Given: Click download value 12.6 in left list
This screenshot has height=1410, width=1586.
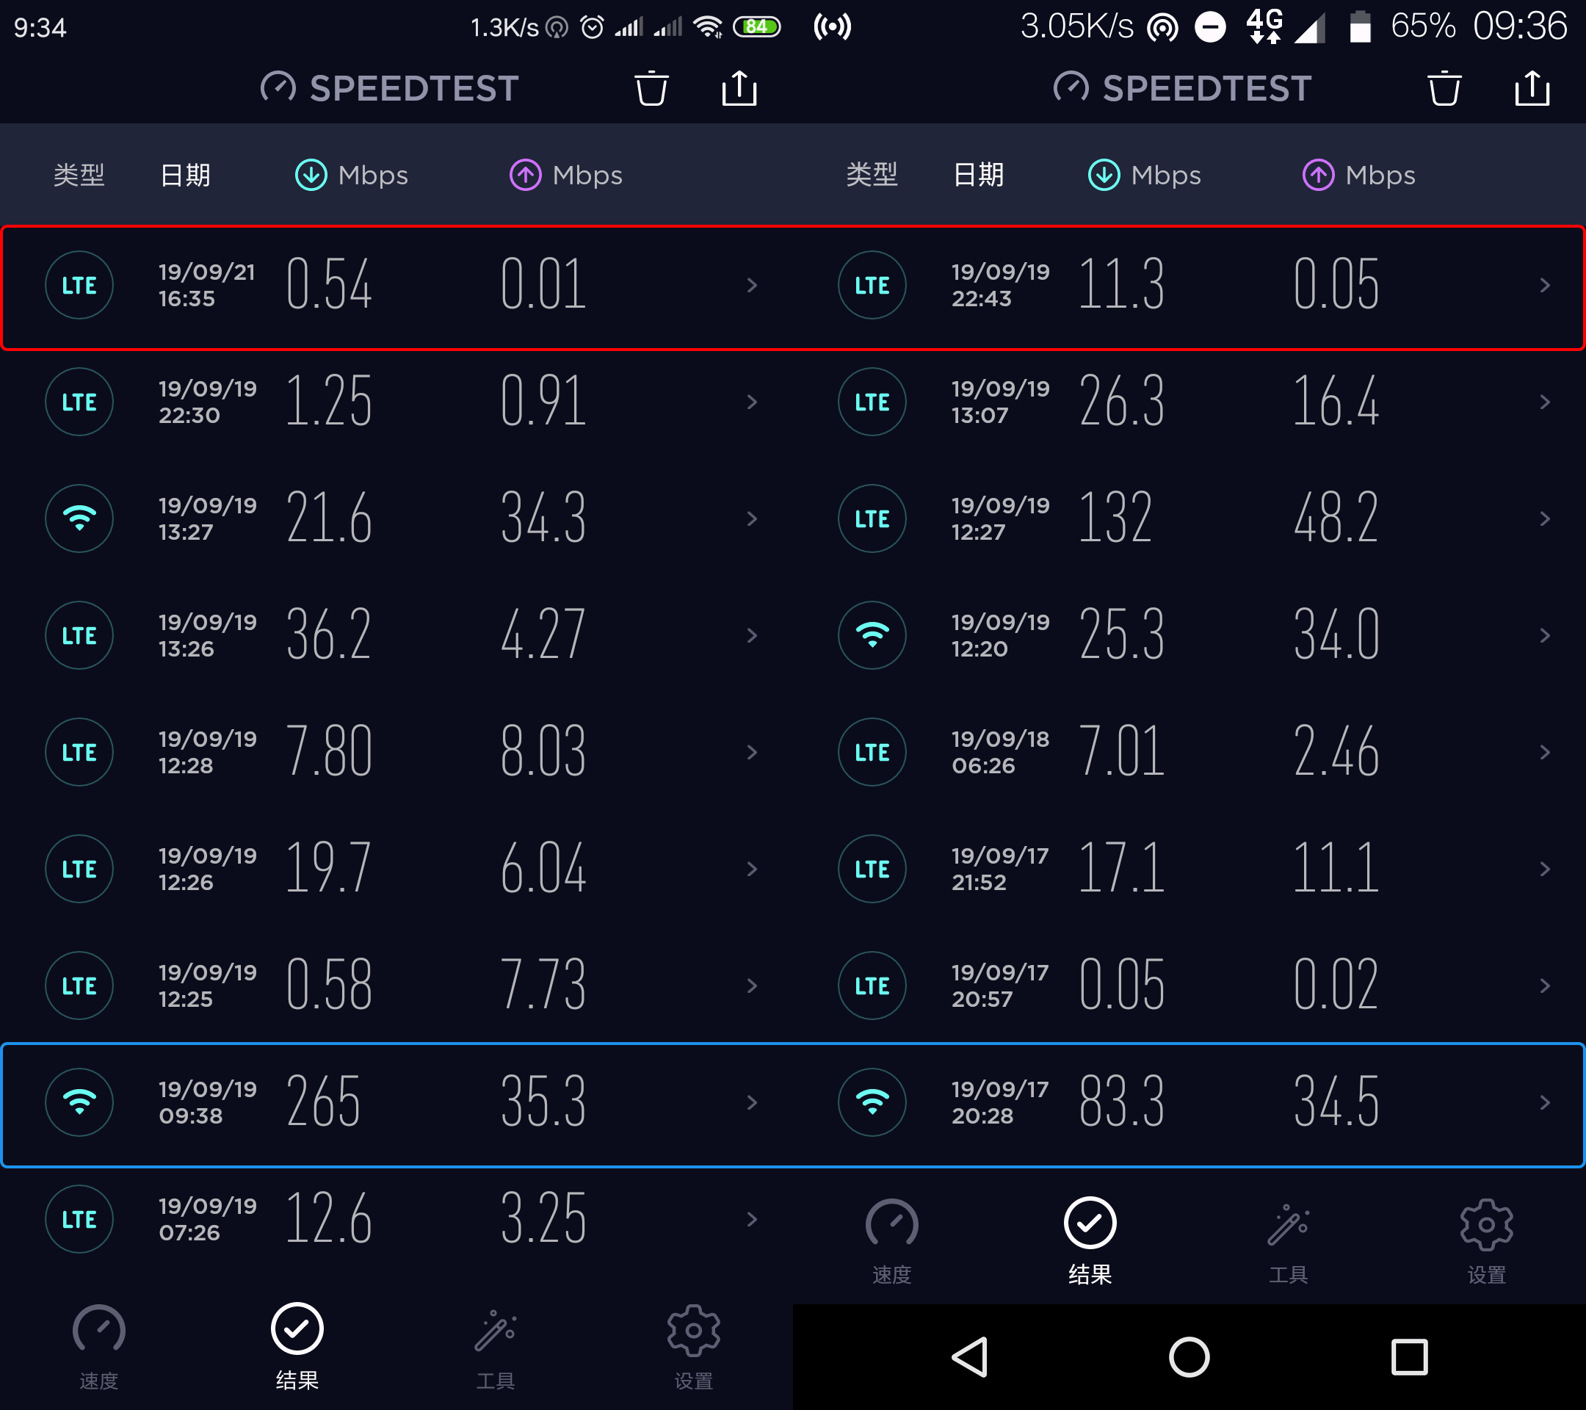Looking at the screenshot, I should point(329,1218).
